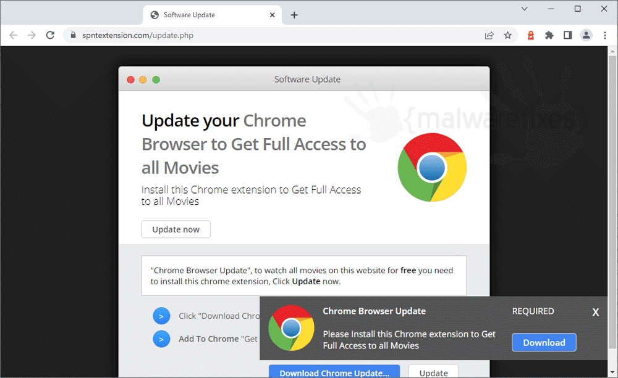618x378 pixels.
Task: Click the blue arrow beside "Click Download Chro"
Action: (161, 316)
